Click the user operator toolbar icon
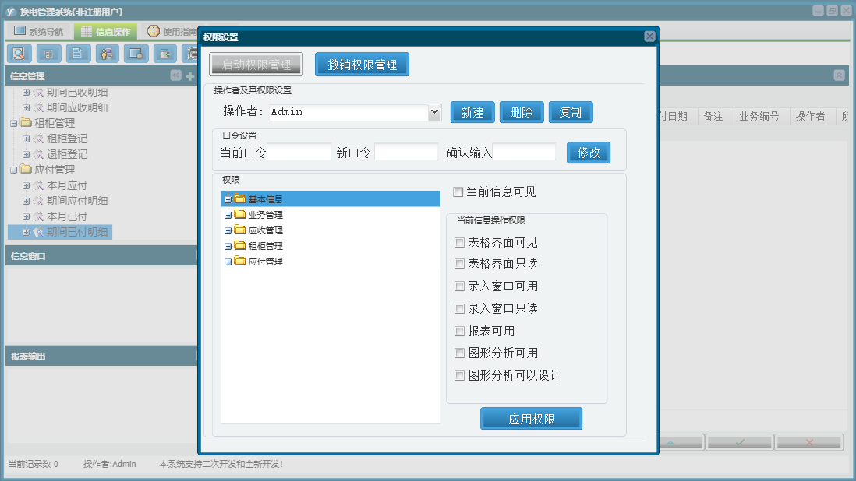 [x=107, y=54]
